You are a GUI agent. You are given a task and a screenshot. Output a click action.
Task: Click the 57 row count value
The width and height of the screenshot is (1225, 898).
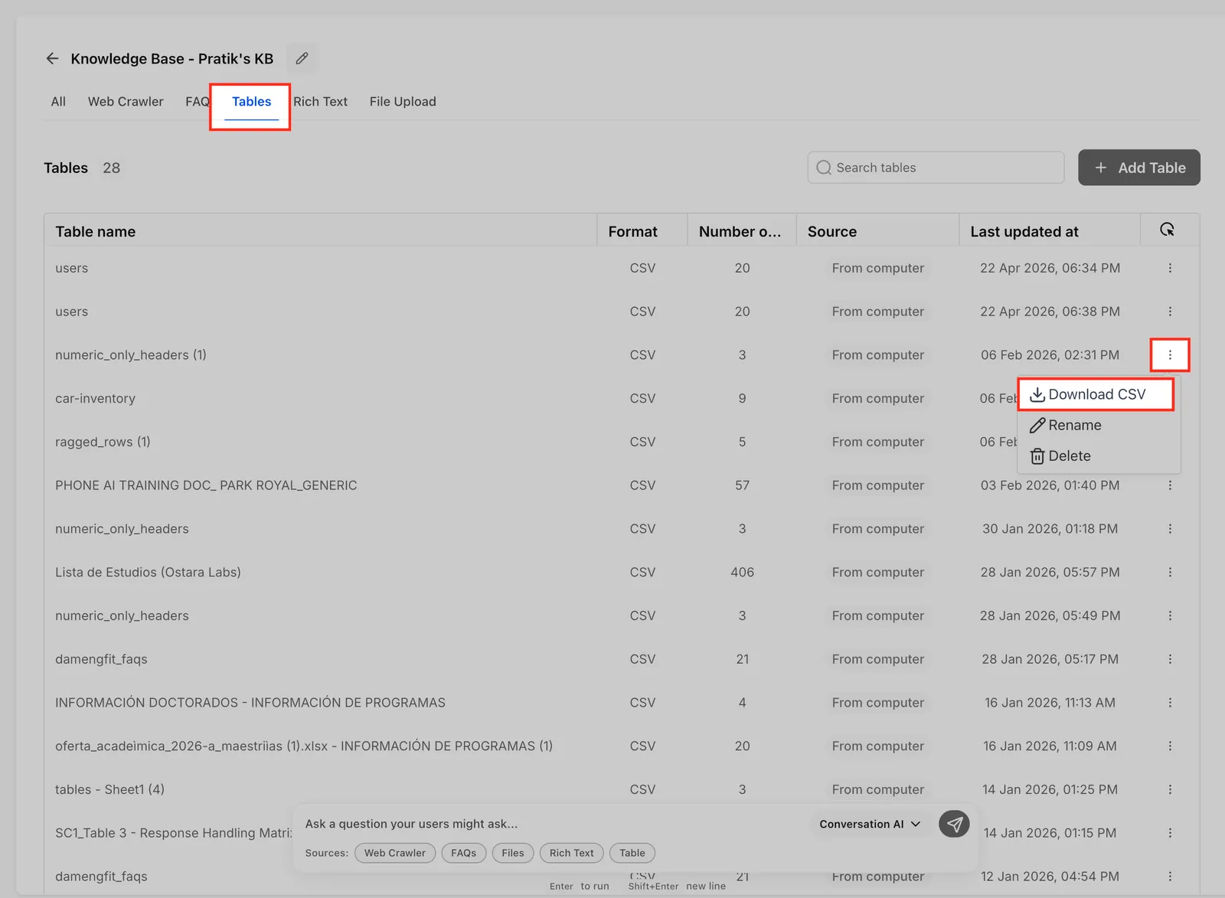[x=743, y=485]
